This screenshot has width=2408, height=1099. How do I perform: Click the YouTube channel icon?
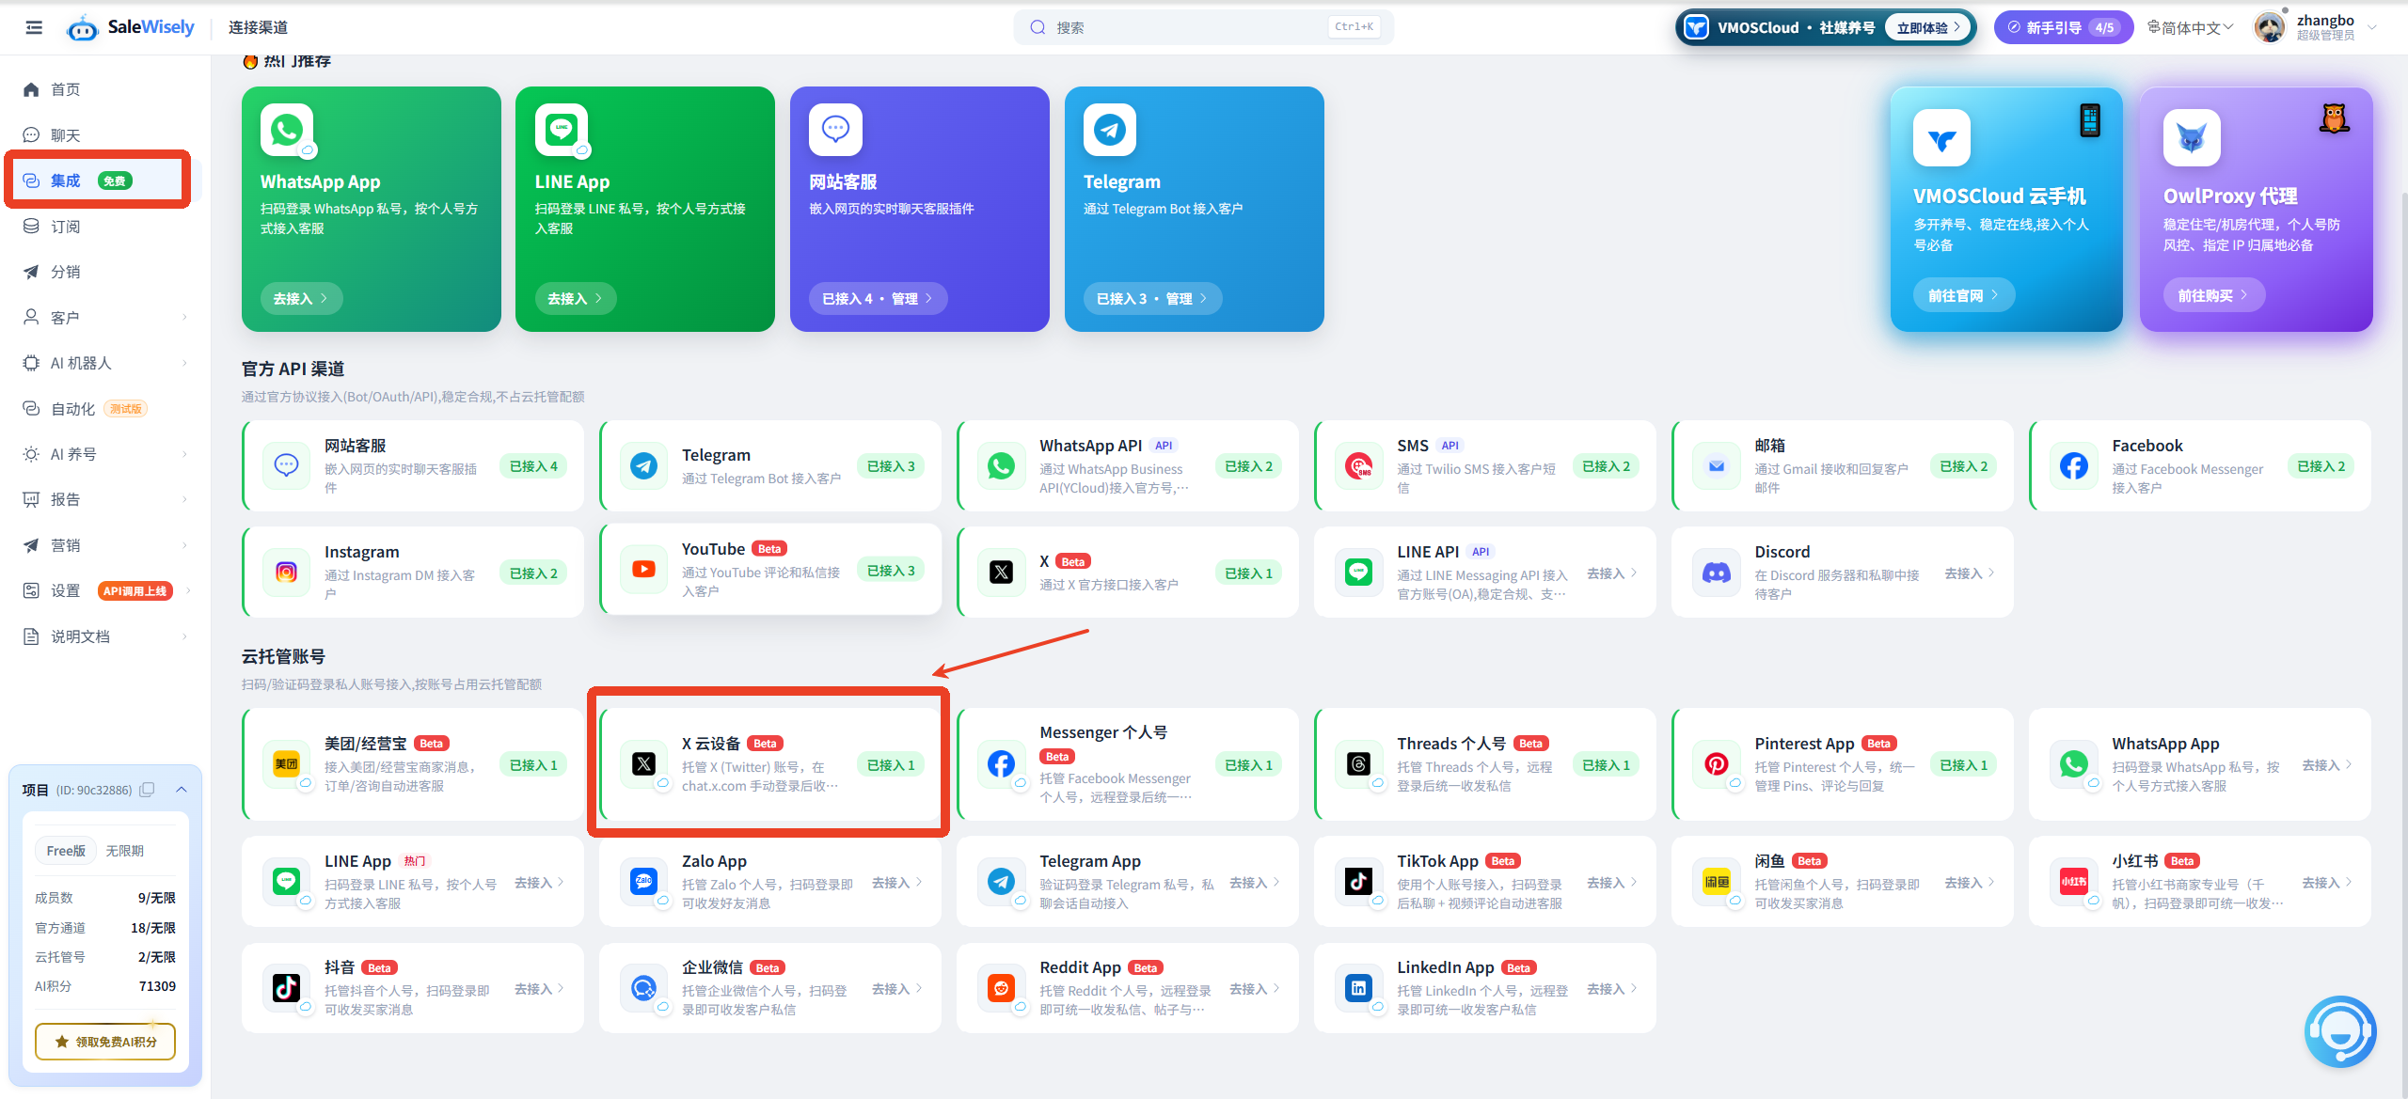click(643, 569)
